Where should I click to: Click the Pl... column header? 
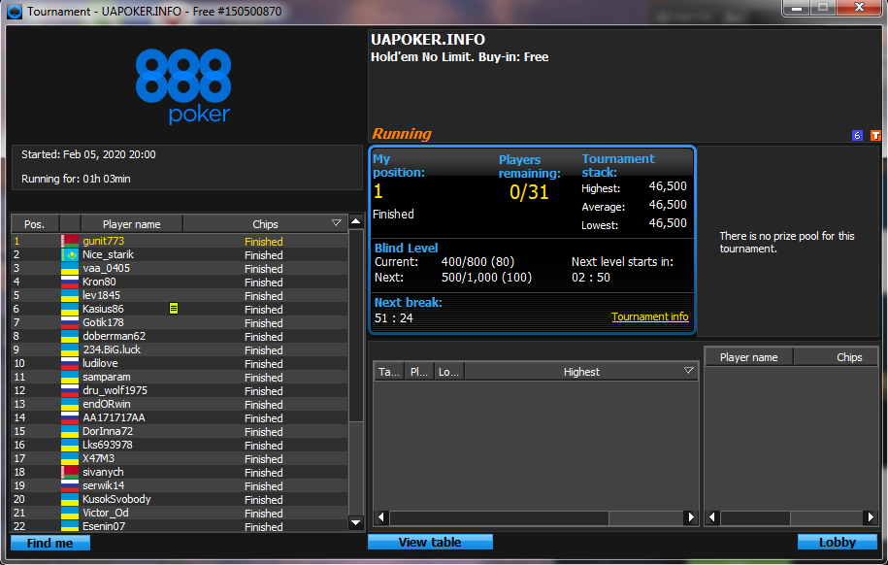[419, 372]
